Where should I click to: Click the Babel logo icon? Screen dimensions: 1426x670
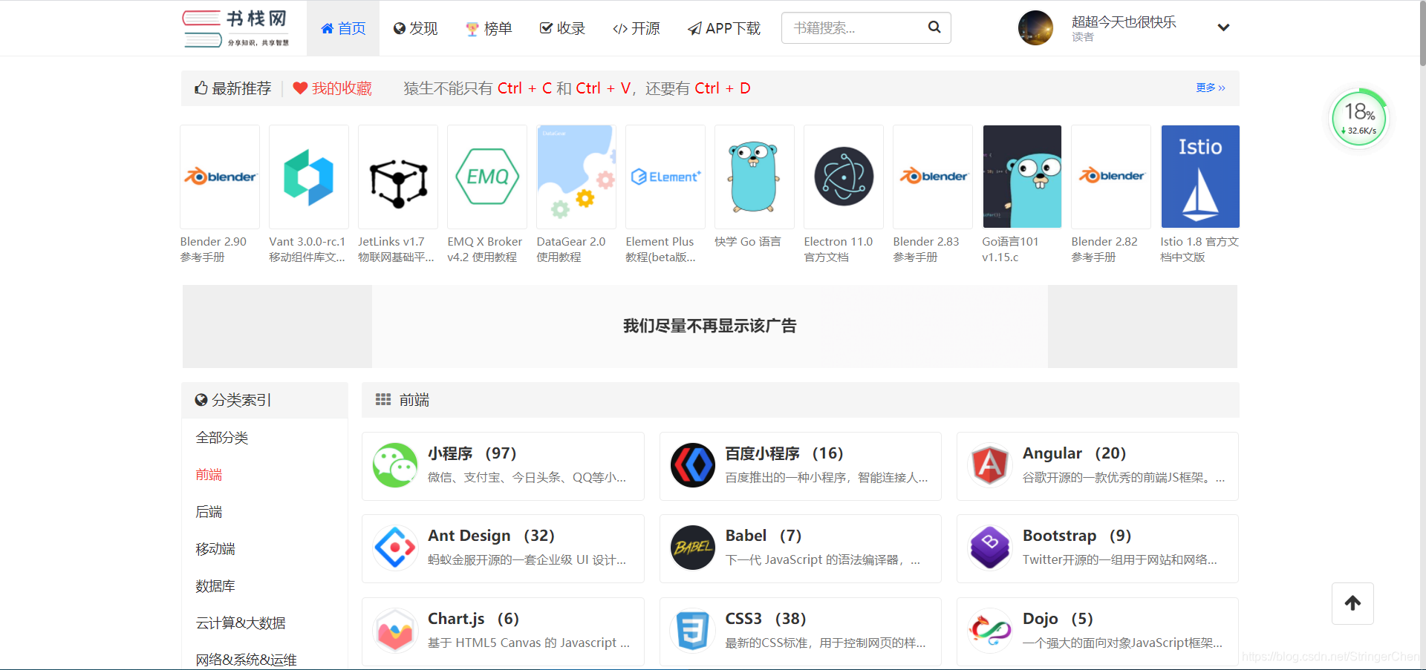click(693, 548)
